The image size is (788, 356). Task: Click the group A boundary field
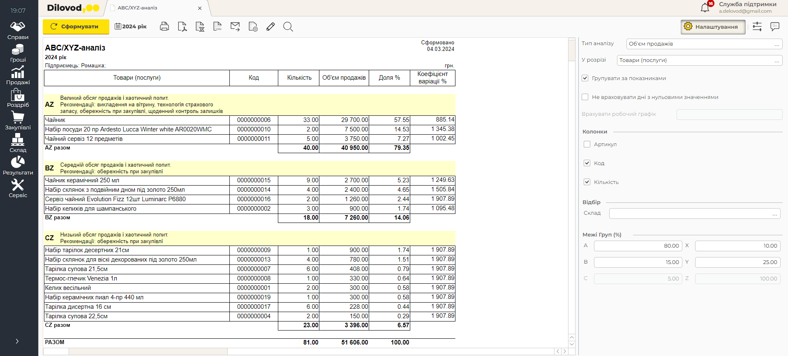(x=638, y=246)
